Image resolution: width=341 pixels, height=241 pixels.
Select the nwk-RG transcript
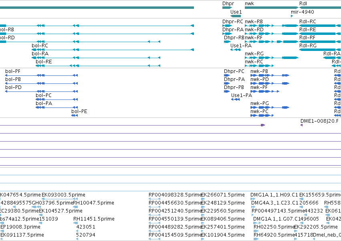point(272,58)
